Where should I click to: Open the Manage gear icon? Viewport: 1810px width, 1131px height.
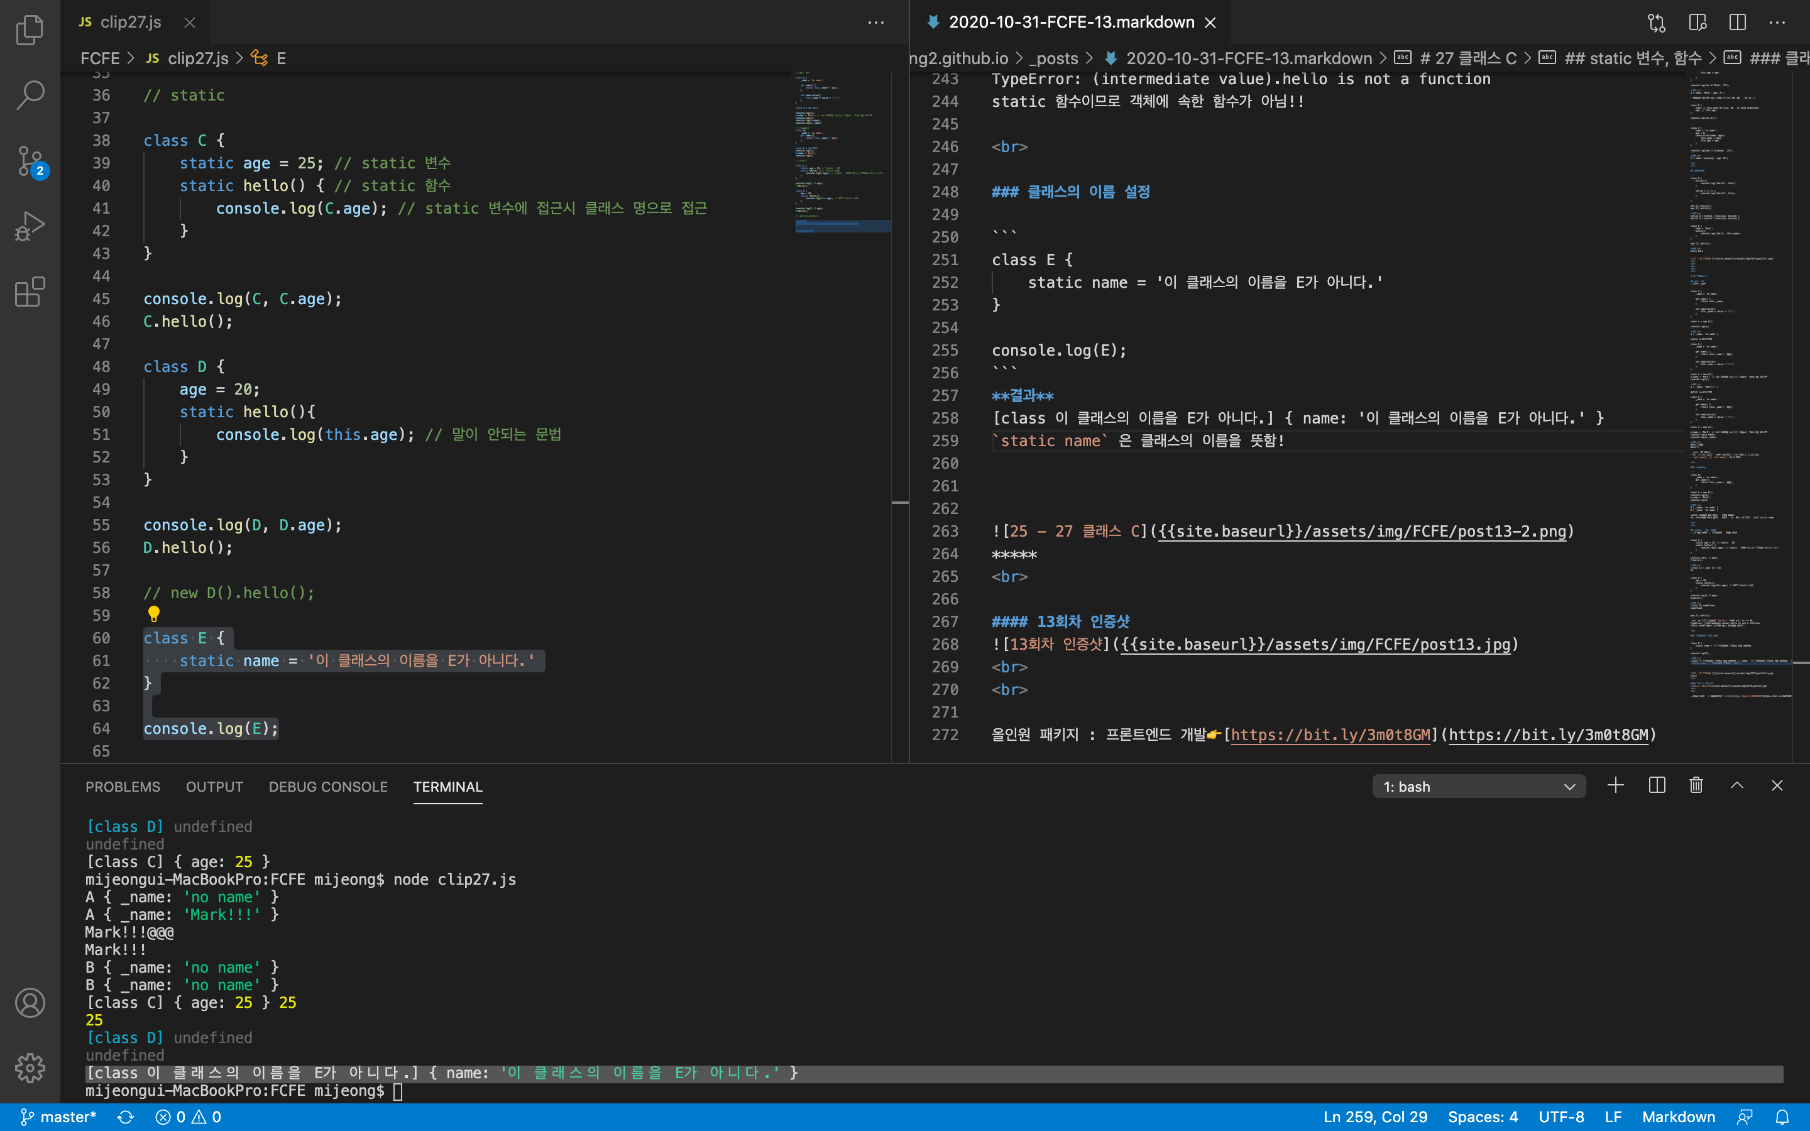coord(30,1068)
